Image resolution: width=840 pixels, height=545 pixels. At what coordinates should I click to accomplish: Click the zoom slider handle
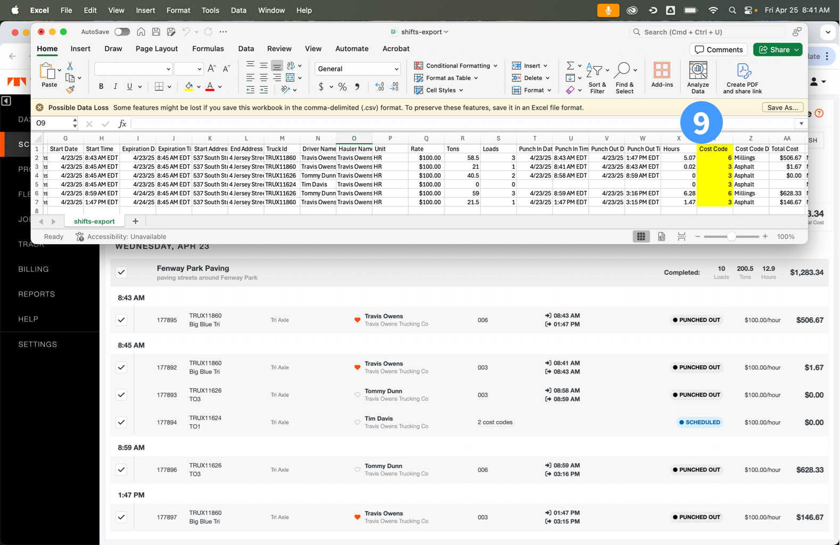click(731, 237)
